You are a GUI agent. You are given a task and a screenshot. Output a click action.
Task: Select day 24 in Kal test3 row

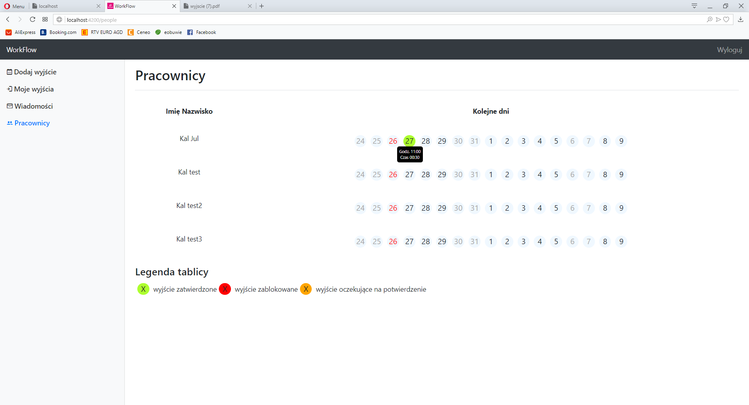click(360, 241)
